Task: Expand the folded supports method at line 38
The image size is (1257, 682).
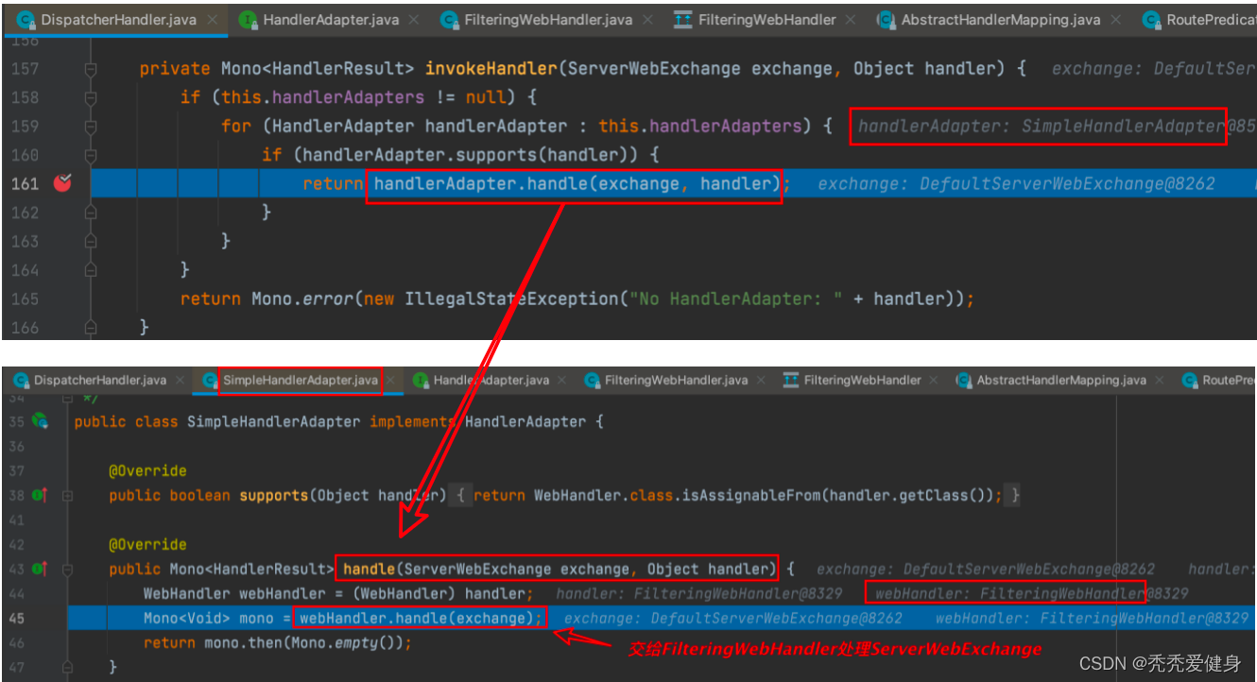Action: 66,495
